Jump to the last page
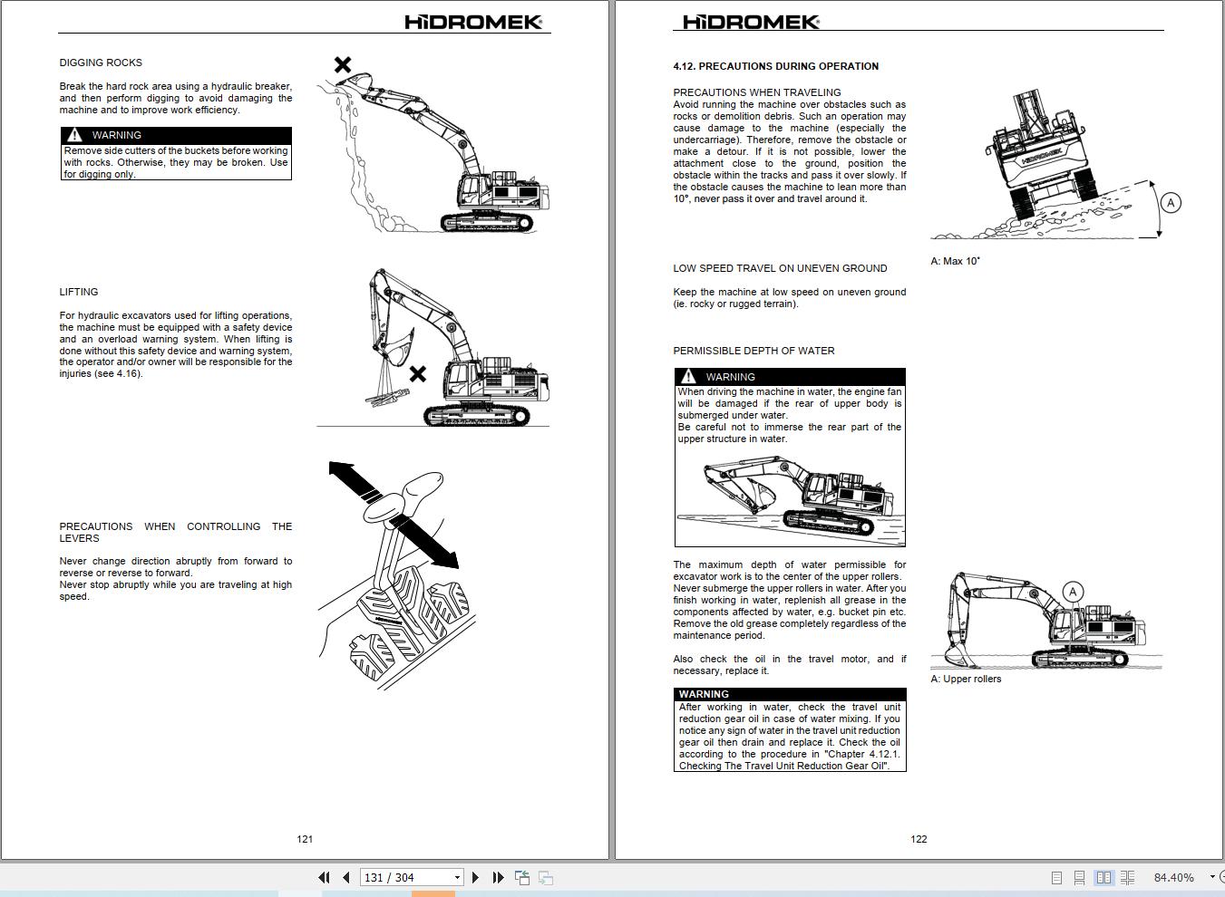This screenshot has width=1225, height=897. 498,877
